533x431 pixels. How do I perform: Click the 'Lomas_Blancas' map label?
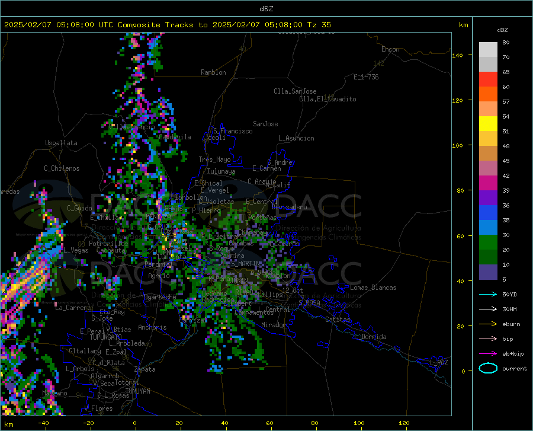(373, 288)
